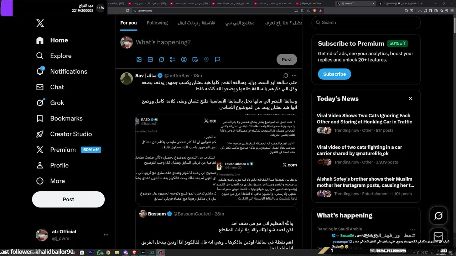The image size is (456, 256).
Task: Open a new browser tab
Action: [422, 3]
